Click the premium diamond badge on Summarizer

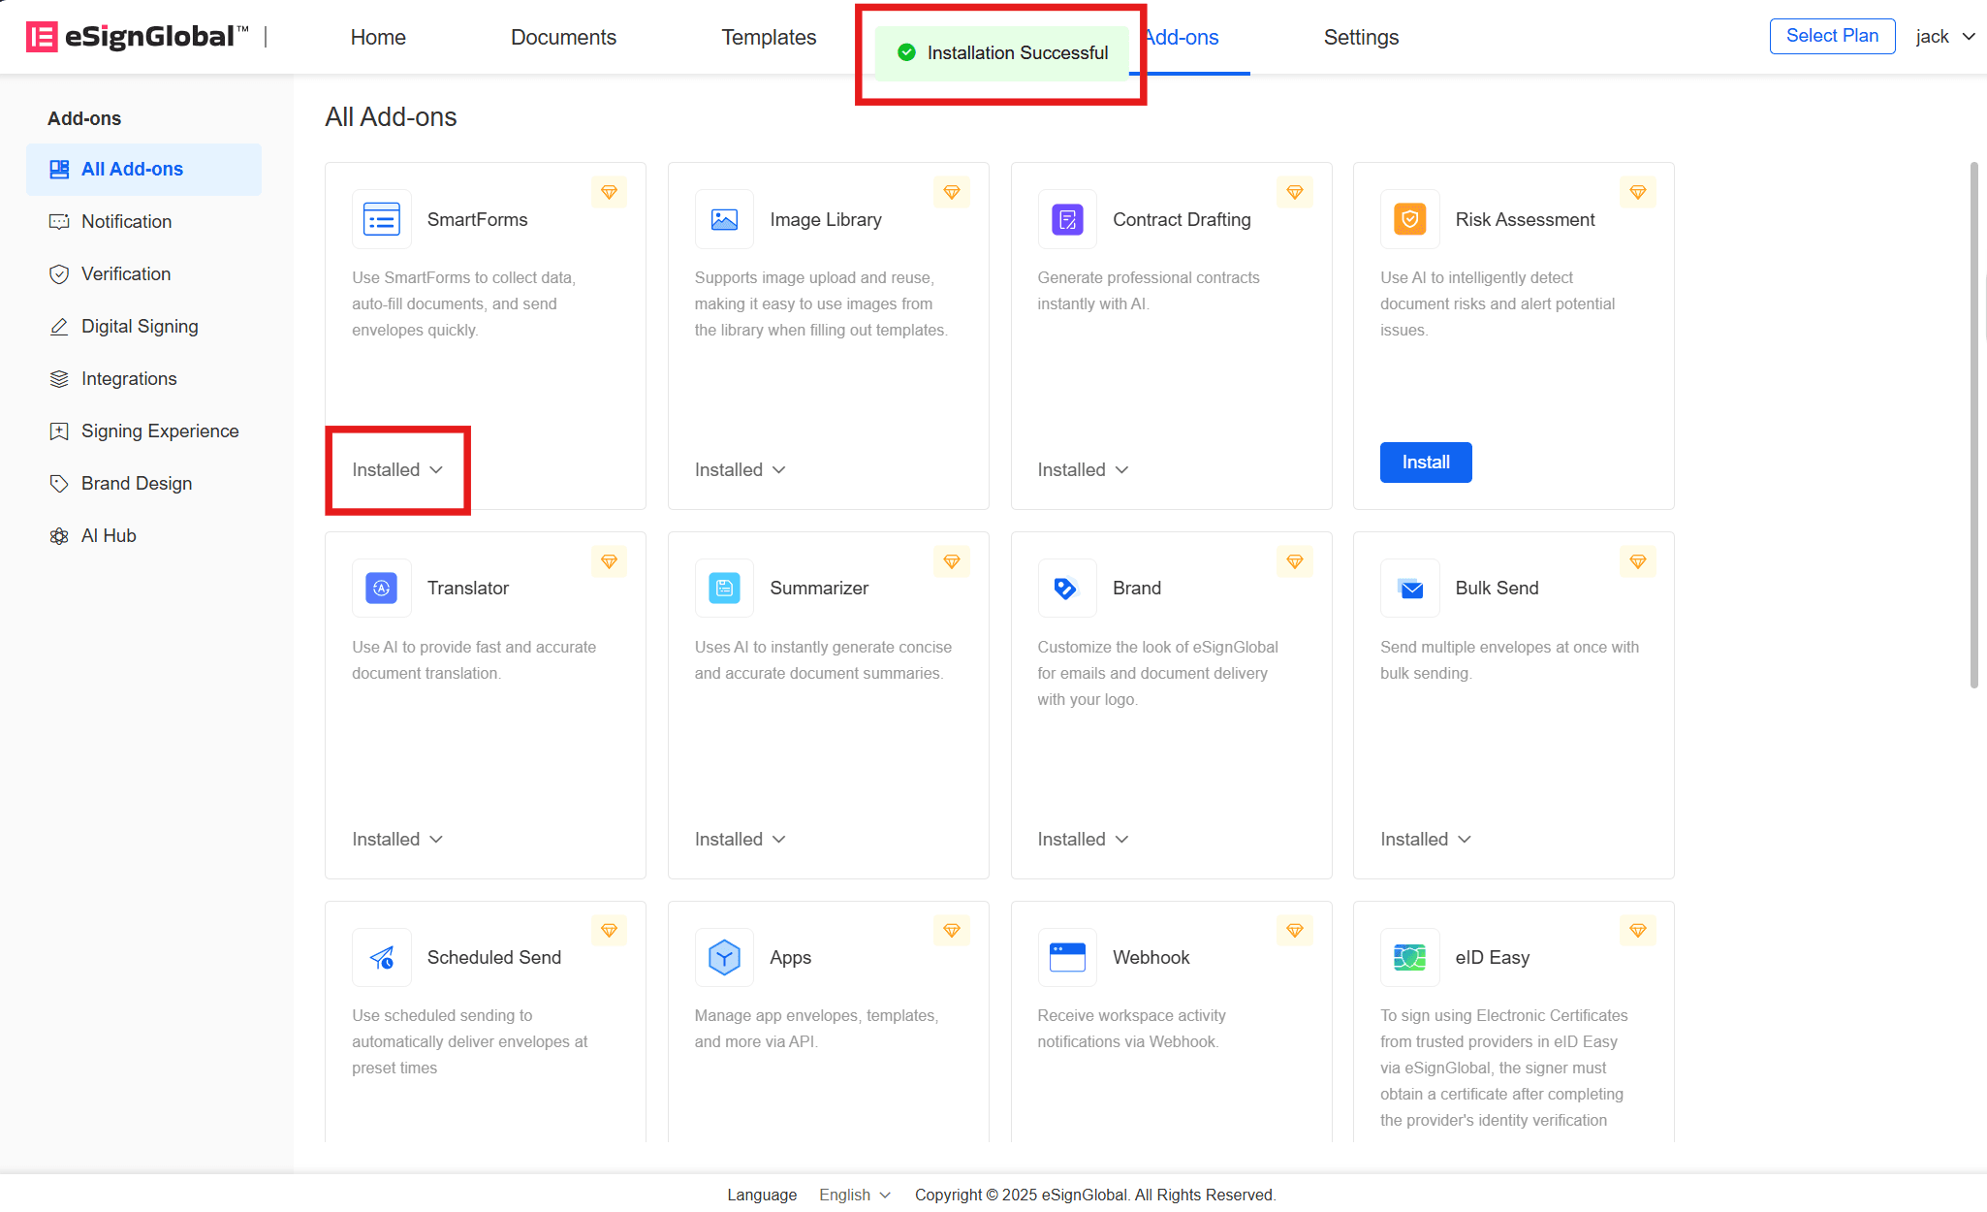(952, 561)
